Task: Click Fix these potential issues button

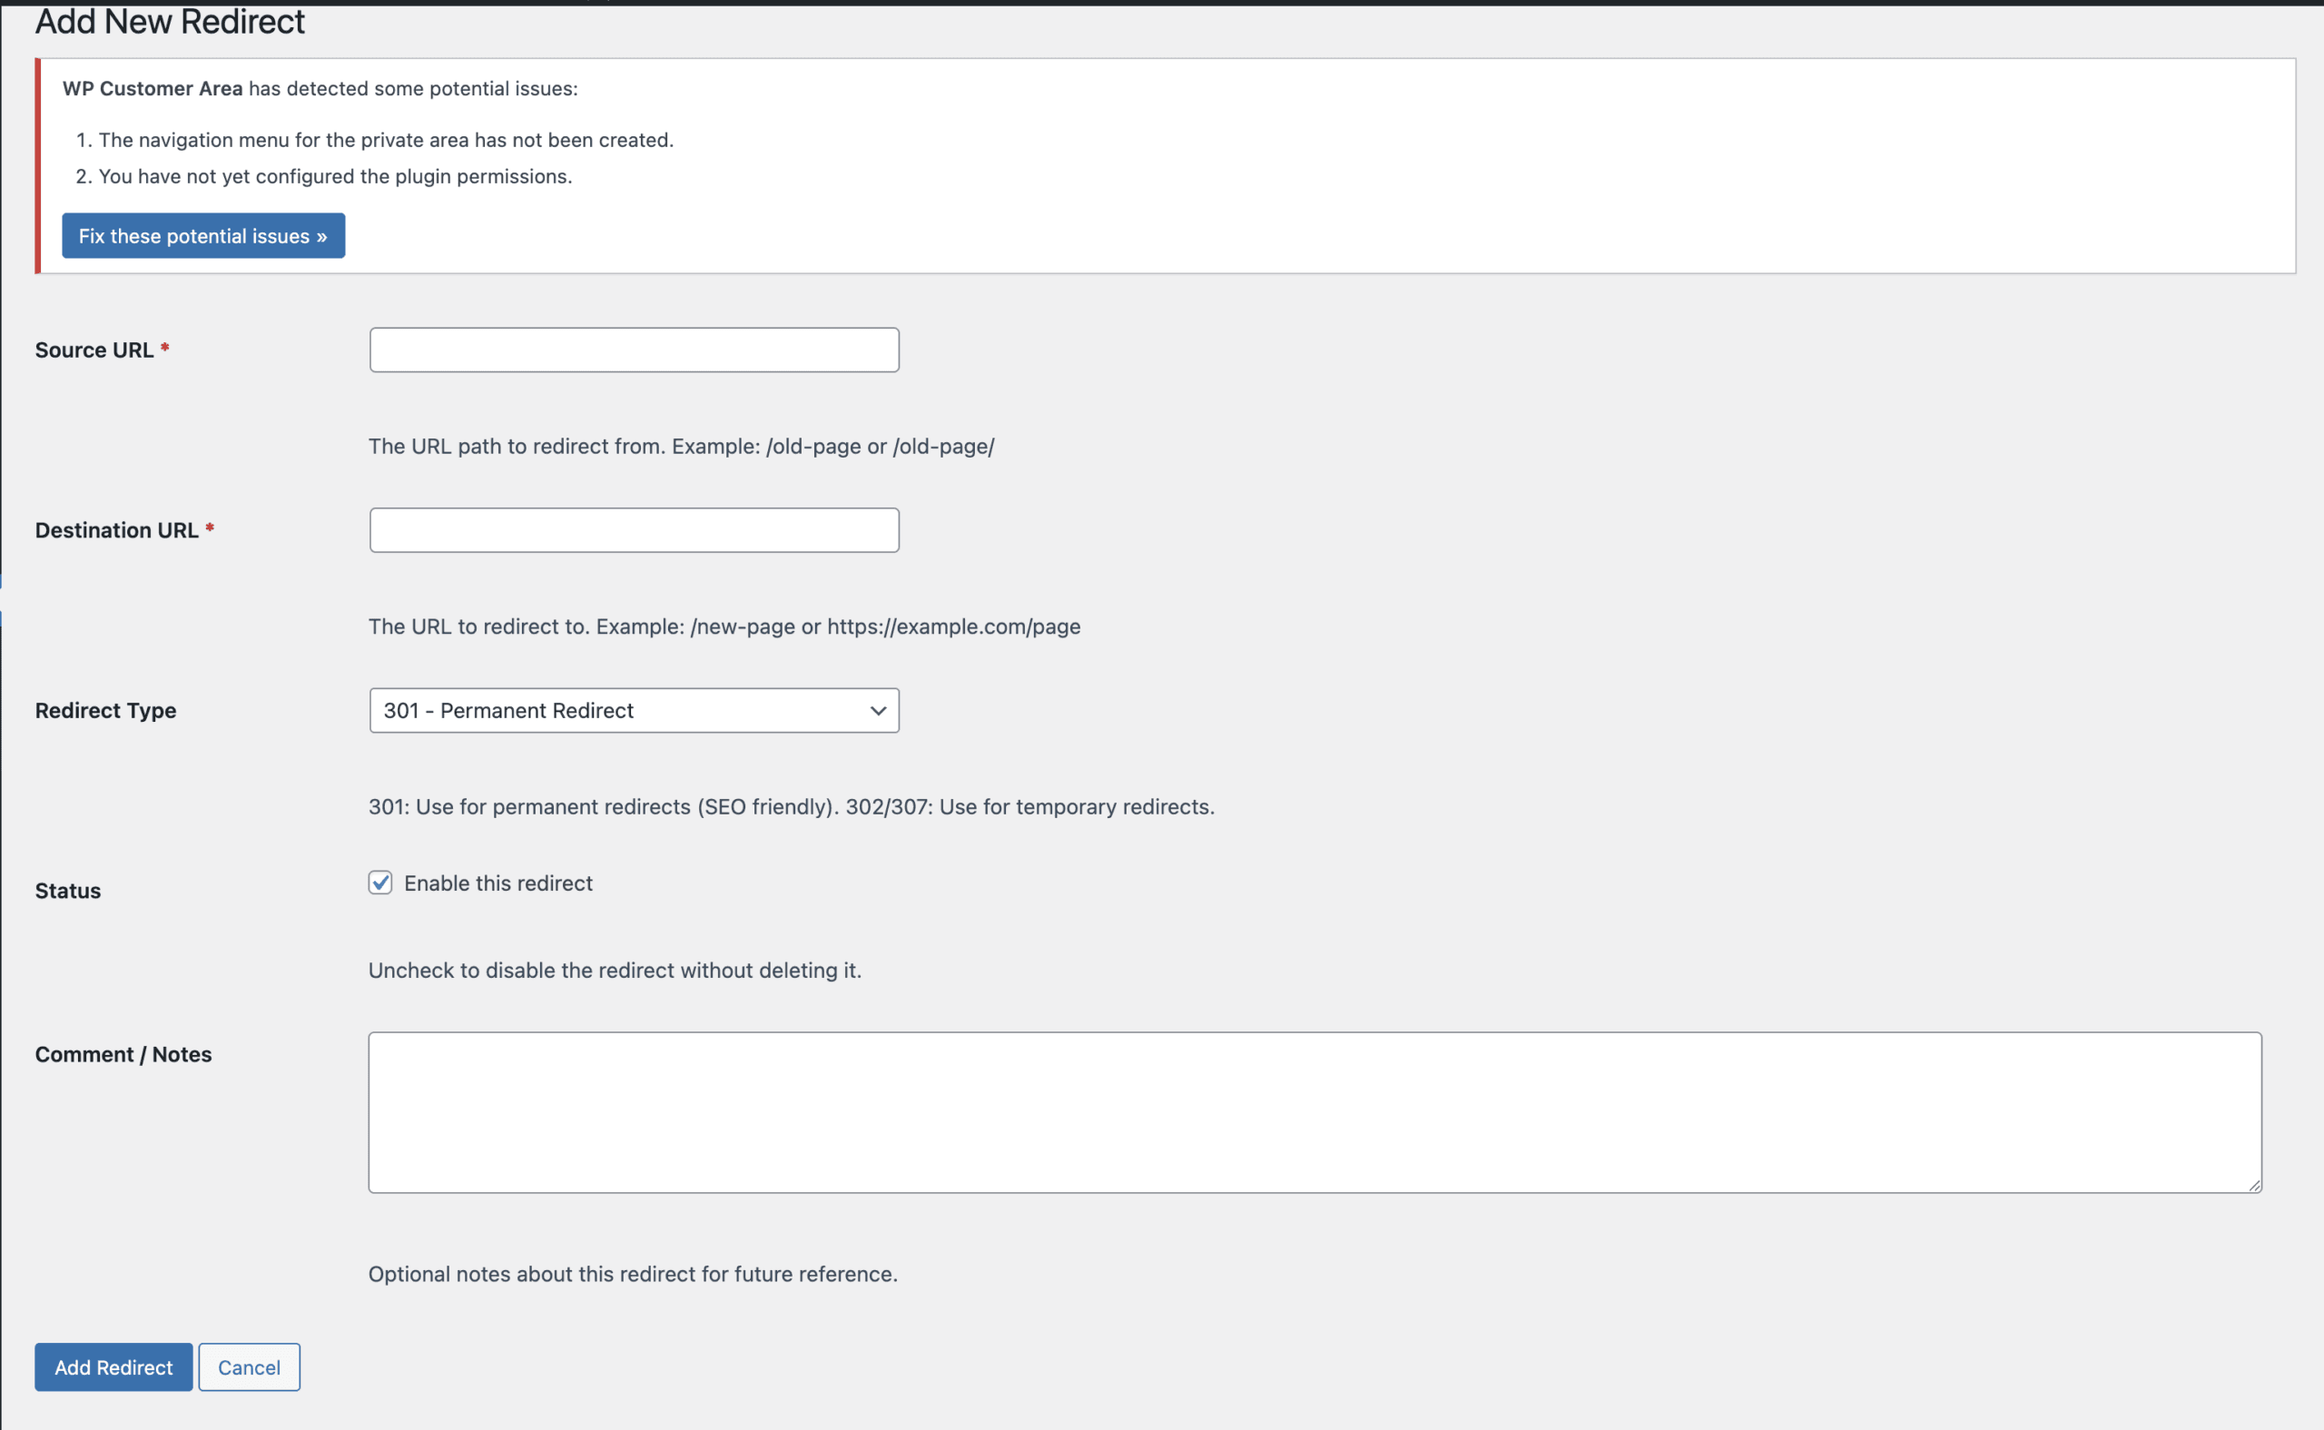Action: click(x=202, y=235)
